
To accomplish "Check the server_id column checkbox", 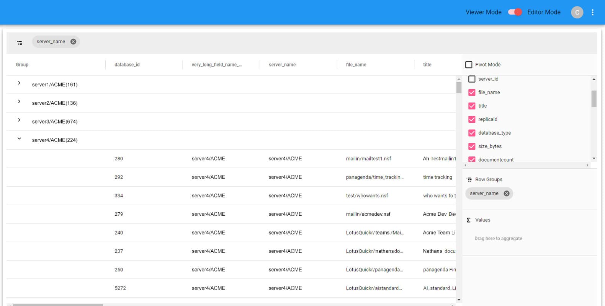I will click(x=472, y=79).
